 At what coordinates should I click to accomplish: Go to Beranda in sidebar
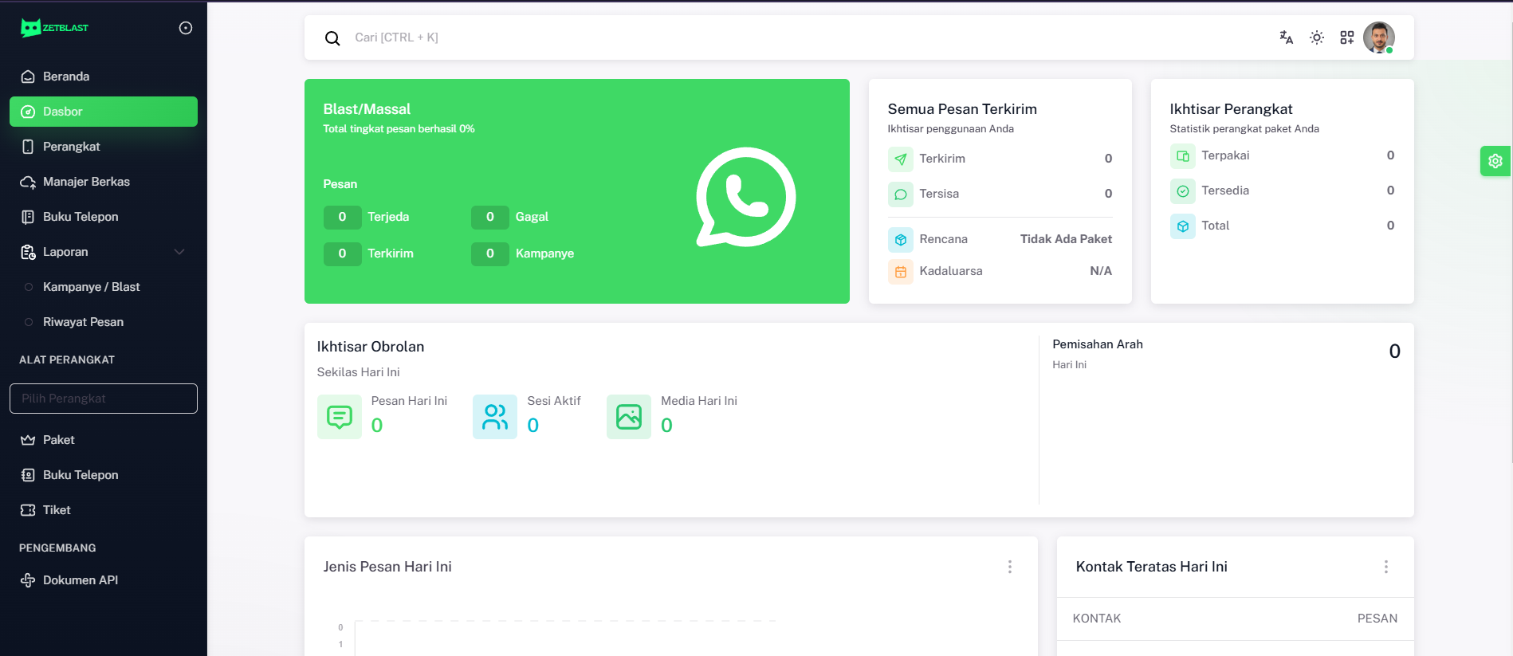tap(66, 77)
